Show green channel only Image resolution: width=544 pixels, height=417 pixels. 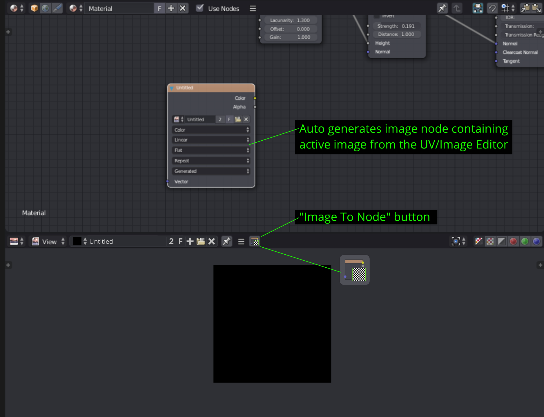(x=525, y=241)
